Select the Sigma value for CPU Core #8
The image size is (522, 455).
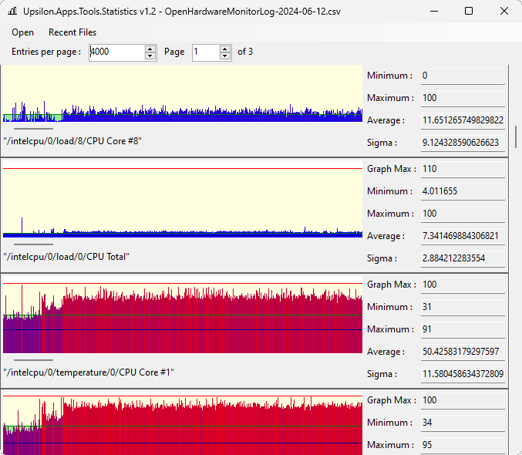462,143
